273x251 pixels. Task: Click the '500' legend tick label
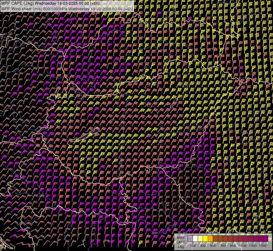pyautogui.click(x=213, y=246)
